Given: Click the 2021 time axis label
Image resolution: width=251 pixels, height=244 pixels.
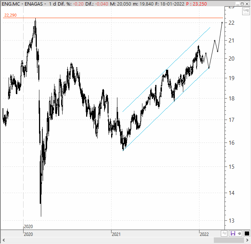Looking at the screenshot, I should 116,234.
